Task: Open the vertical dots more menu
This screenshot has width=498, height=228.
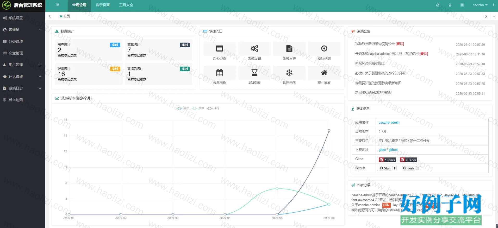Action: [493, 5]
